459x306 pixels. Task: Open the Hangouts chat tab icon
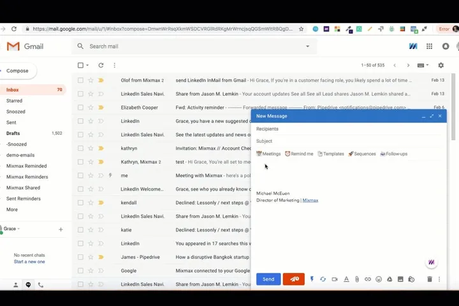point(28,284)
